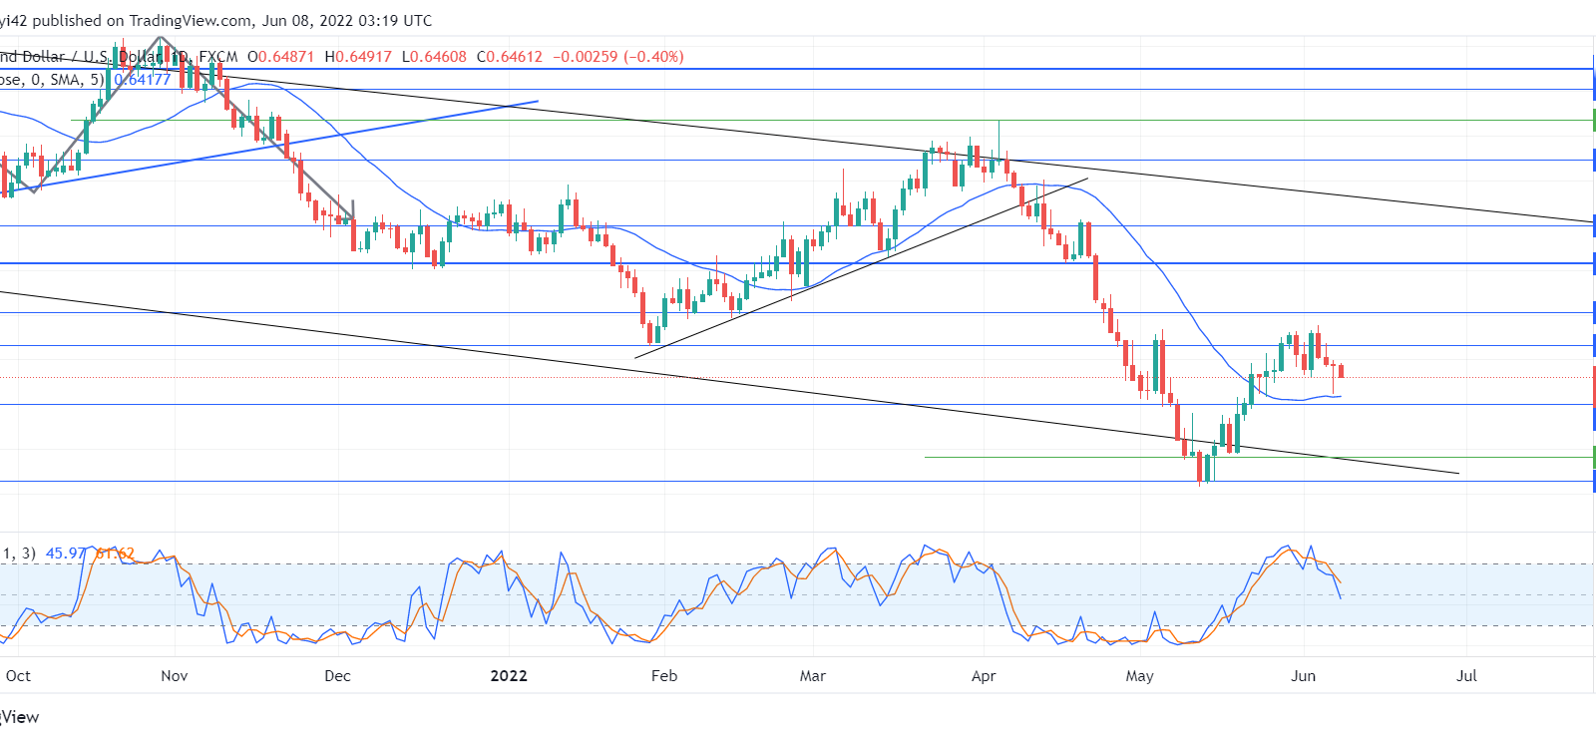Viewport: 1596px width, 740px height.
Task: Click the Apr label on the time axis
Action: 984,676
